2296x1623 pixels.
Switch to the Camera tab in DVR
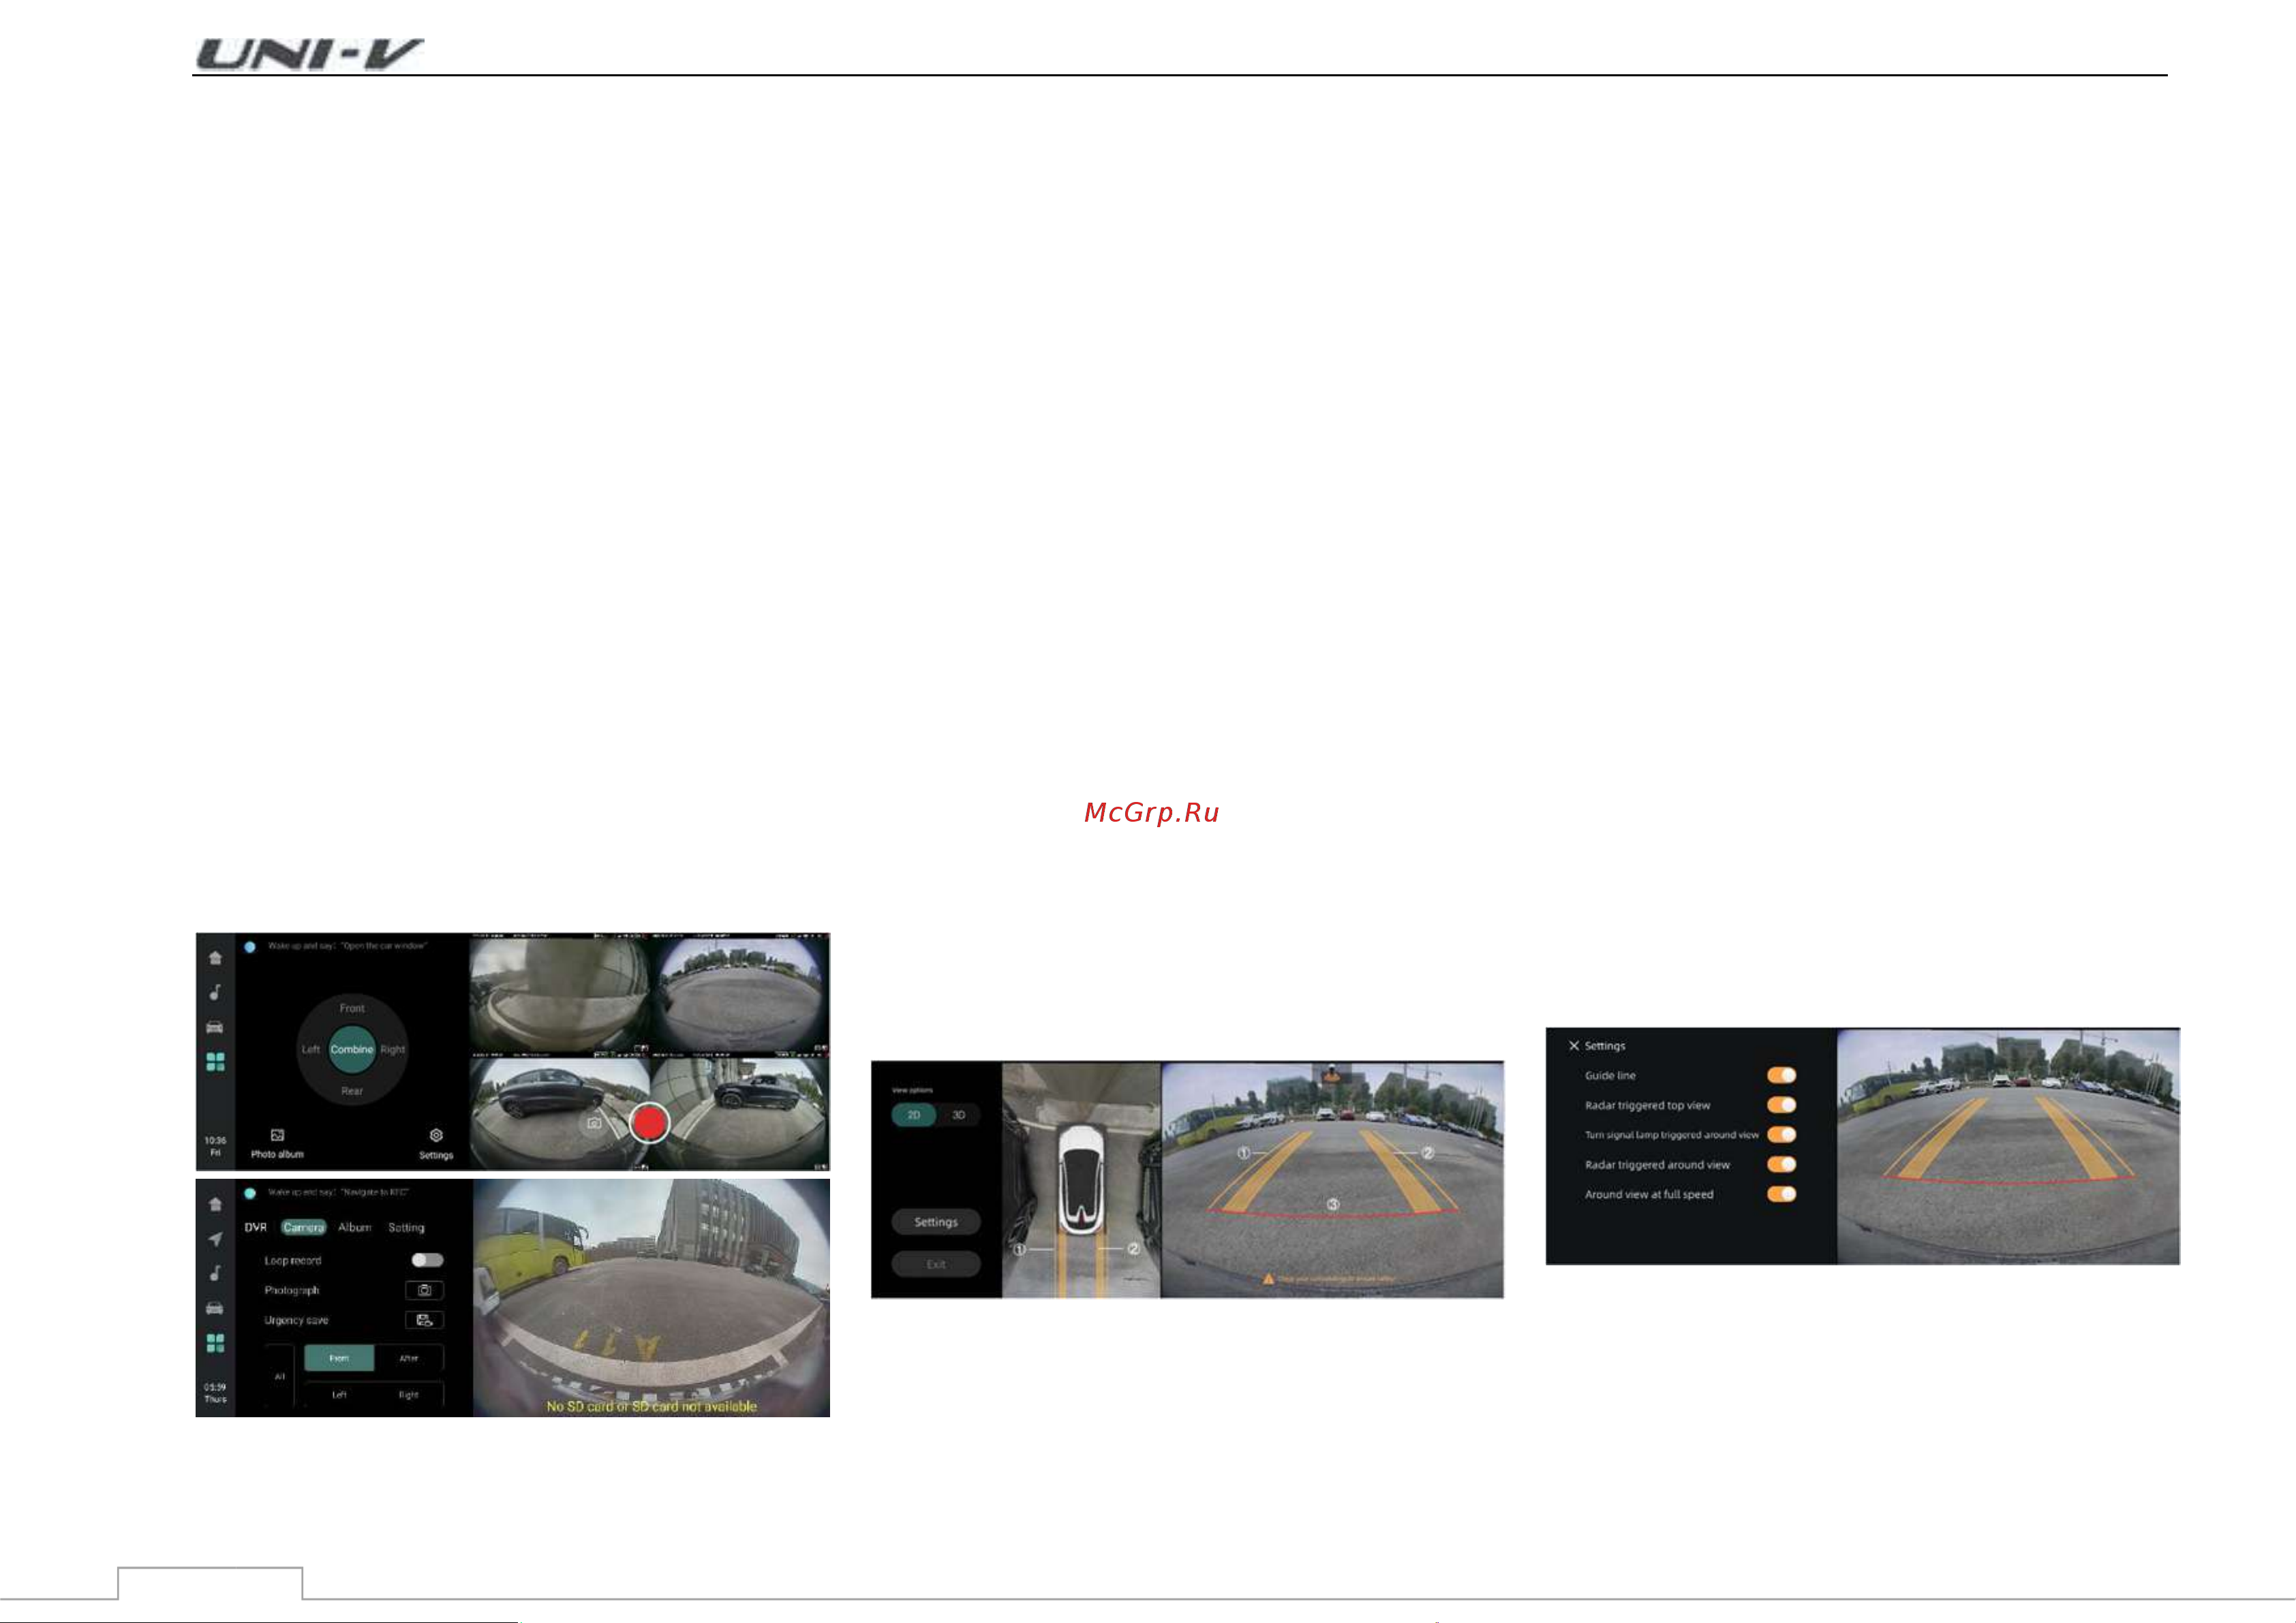(304, 1227)
